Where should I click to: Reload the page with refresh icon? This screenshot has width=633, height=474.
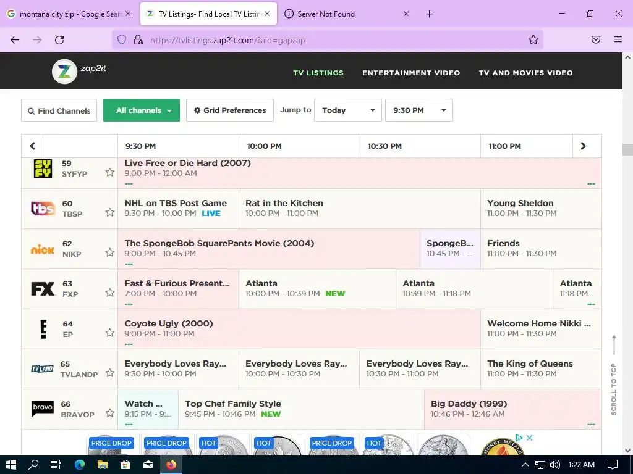(59, 40)
